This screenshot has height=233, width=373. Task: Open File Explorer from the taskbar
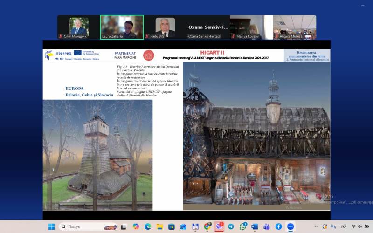tap(159, 226)
